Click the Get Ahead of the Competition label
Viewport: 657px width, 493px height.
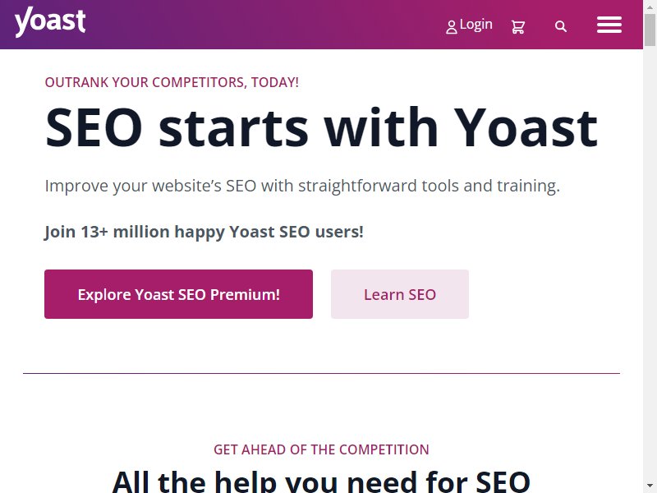point(321,449)
